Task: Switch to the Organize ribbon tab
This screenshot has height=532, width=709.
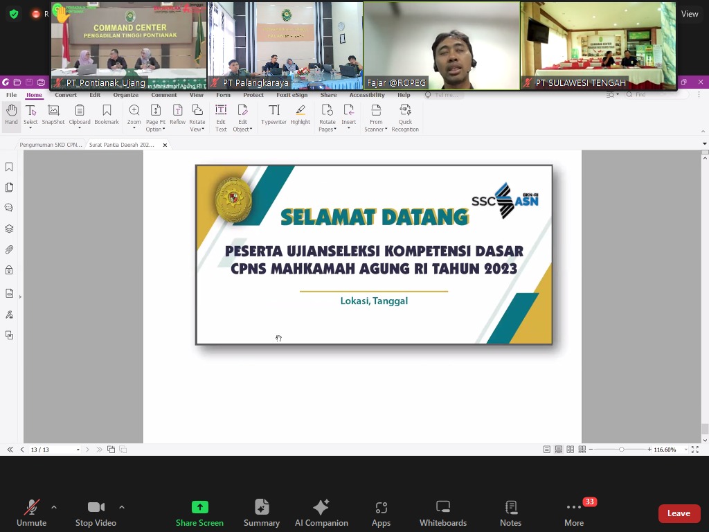Action: point(126,95)
